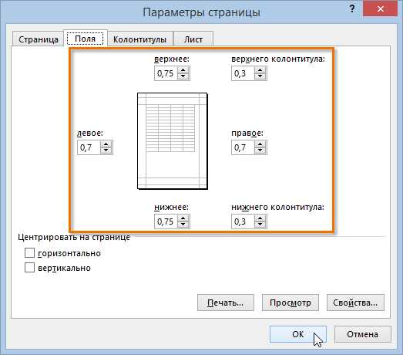Screen dimensions: 403x355
Task: Decrease the правое margin value
Action: coord(260,150)
